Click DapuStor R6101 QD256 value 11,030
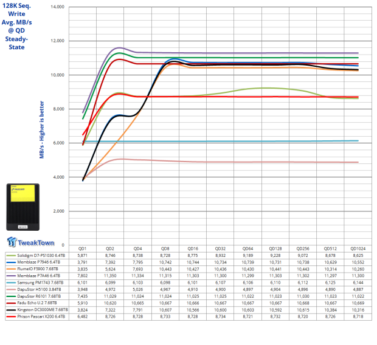The width and height of the screenshot is (377, 345). tap(303, 296)
